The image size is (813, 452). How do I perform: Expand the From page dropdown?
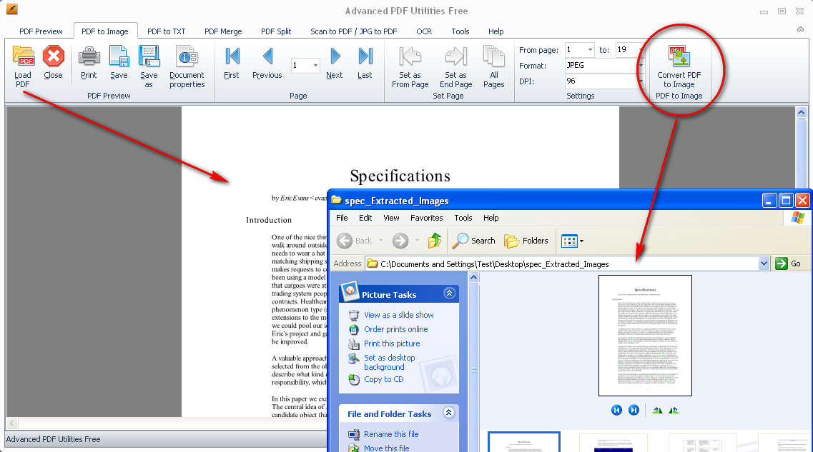pyautogui.click(x=590, y=50)
